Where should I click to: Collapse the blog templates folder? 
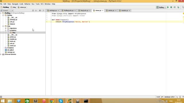(6, 31)
